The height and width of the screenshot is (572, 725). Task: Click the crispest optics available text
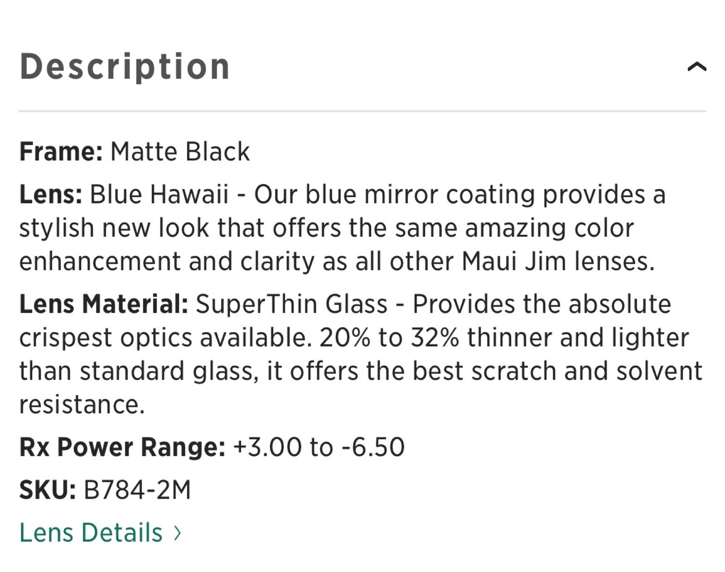[x=165, y=338]
